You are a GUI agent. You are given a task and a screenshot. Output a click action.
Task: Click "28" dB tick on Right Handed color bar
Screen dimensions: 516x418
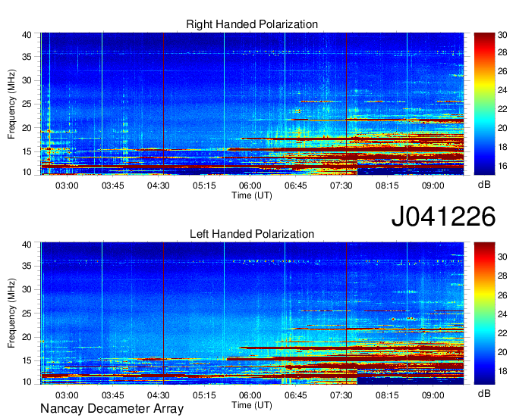point(502,52)
